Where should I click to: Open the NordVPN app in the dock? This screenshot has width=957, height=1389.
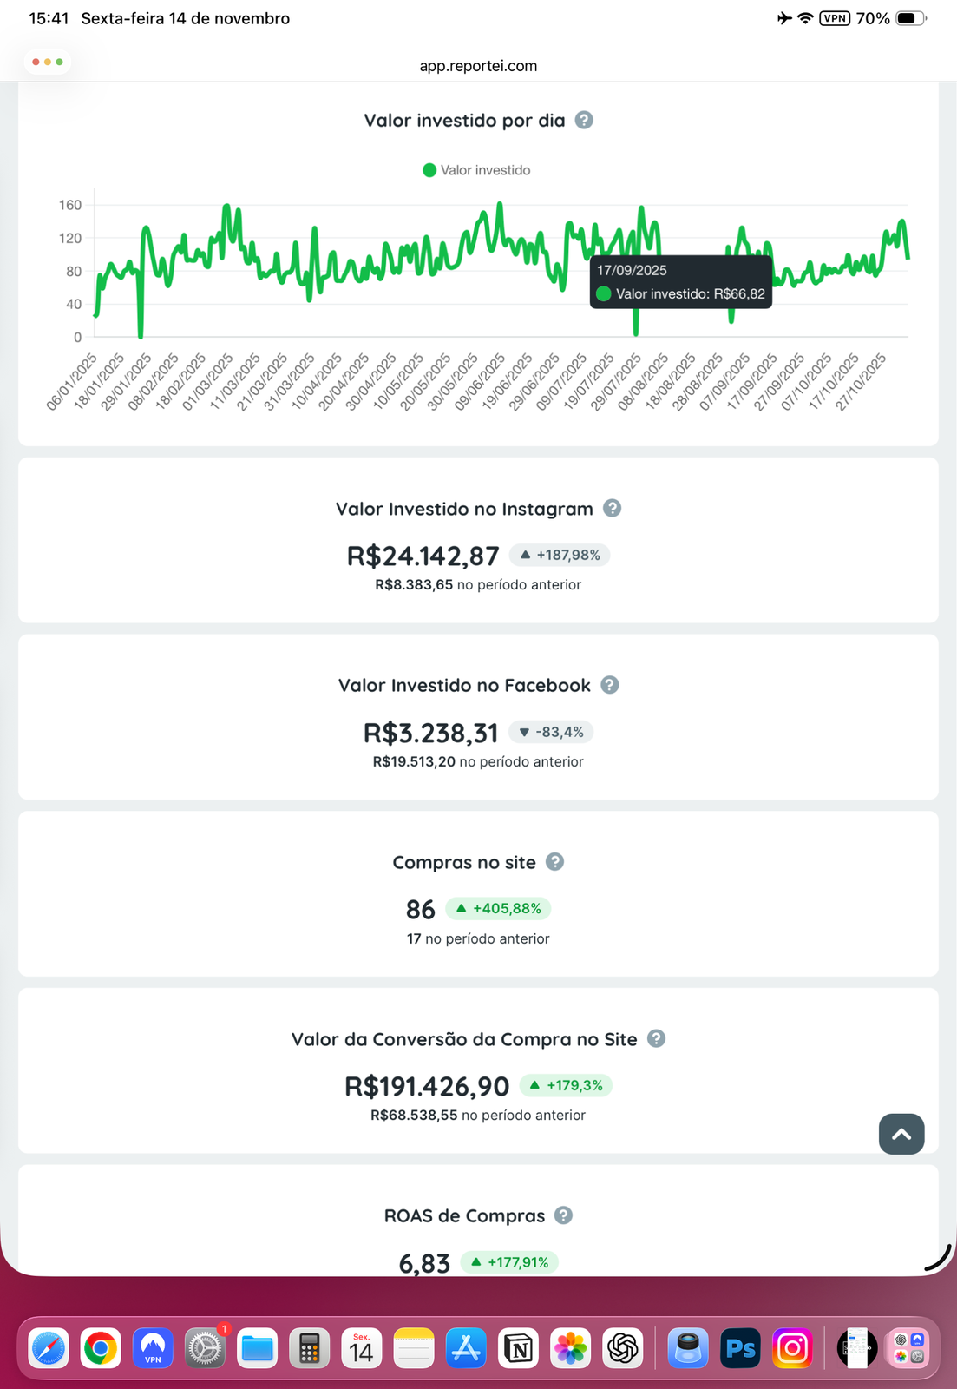[x=153, y=1348]
